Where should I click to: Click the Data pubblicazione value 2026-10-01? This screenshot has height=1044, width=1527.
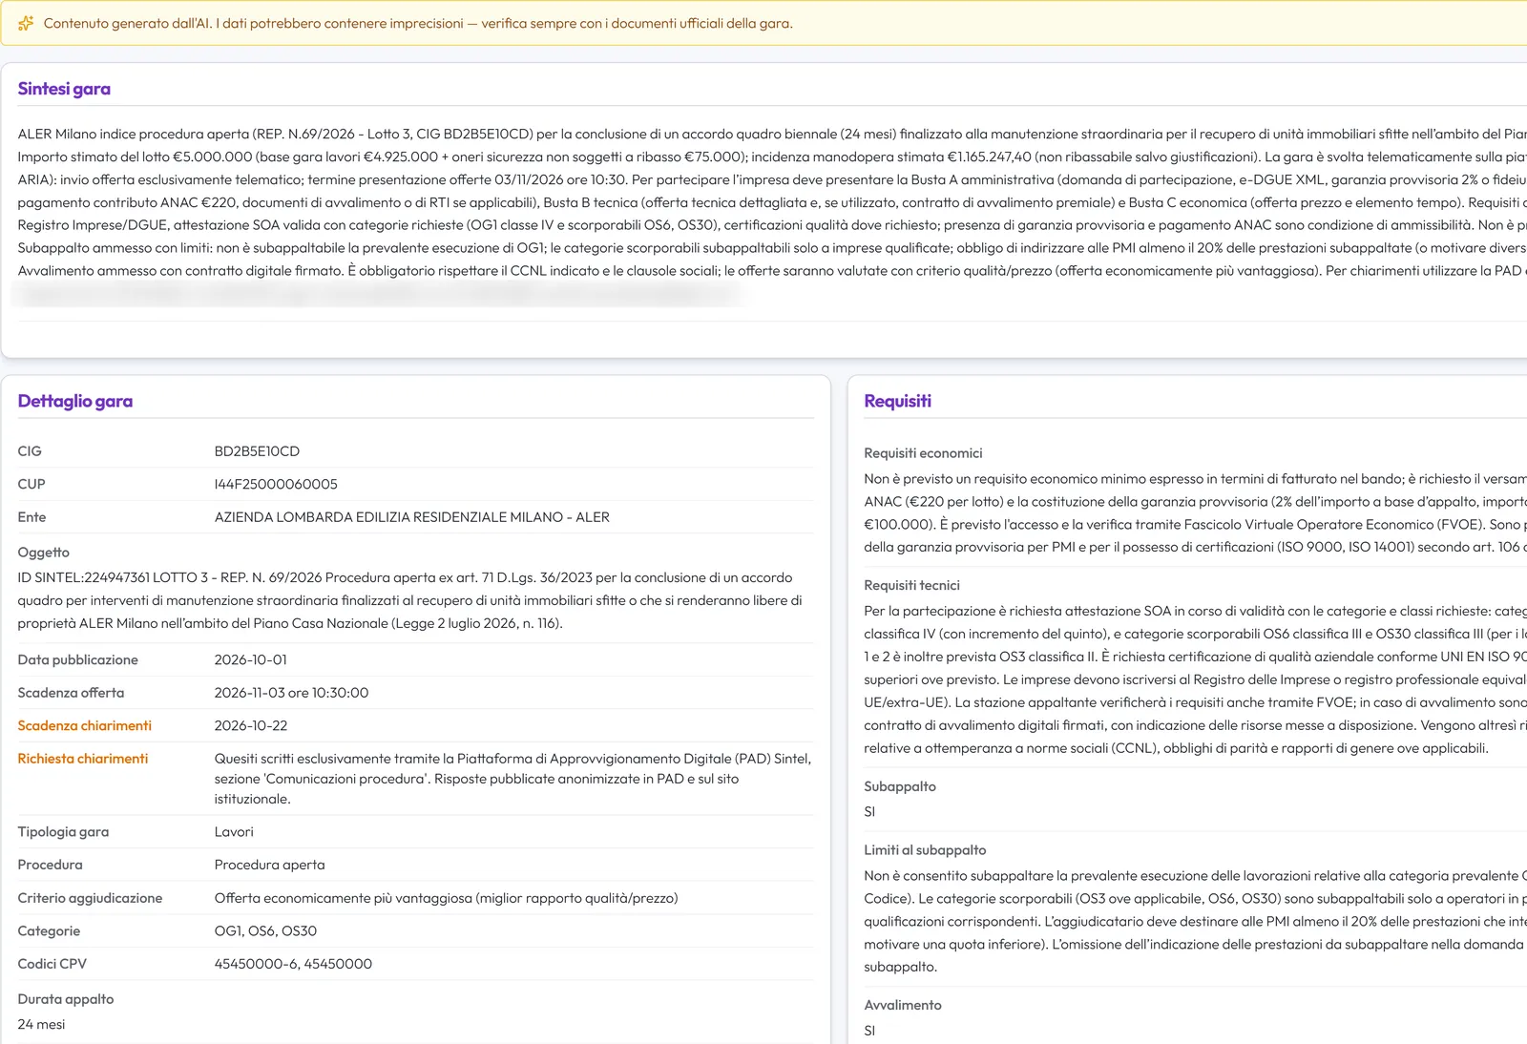coord(250,659)
